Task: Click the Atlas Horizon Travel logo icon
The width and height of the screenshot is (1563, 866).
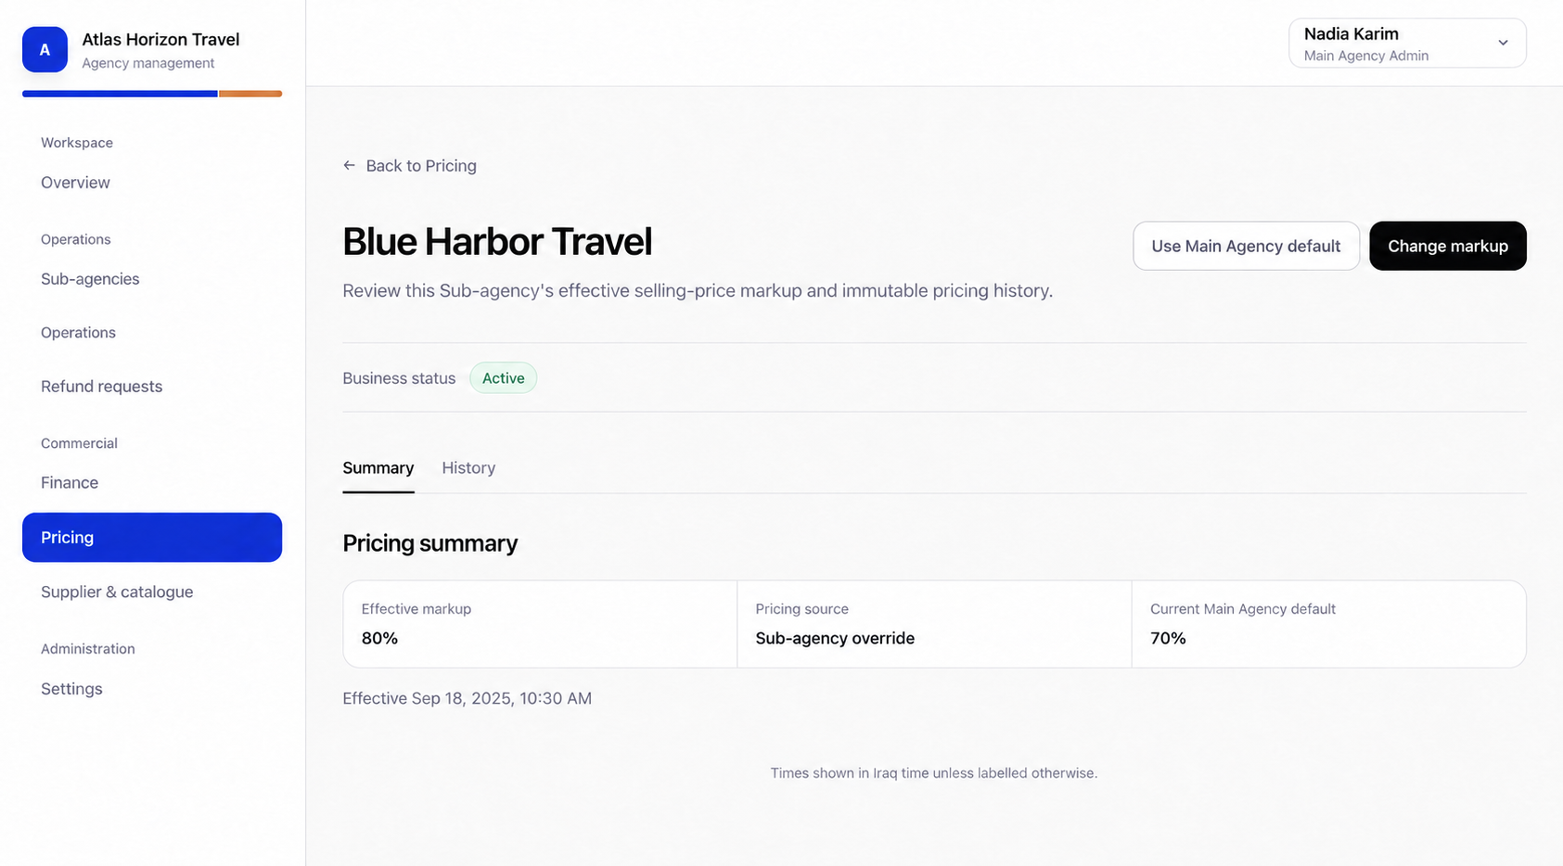Action: pyautogui.click(x=45, y=49)
